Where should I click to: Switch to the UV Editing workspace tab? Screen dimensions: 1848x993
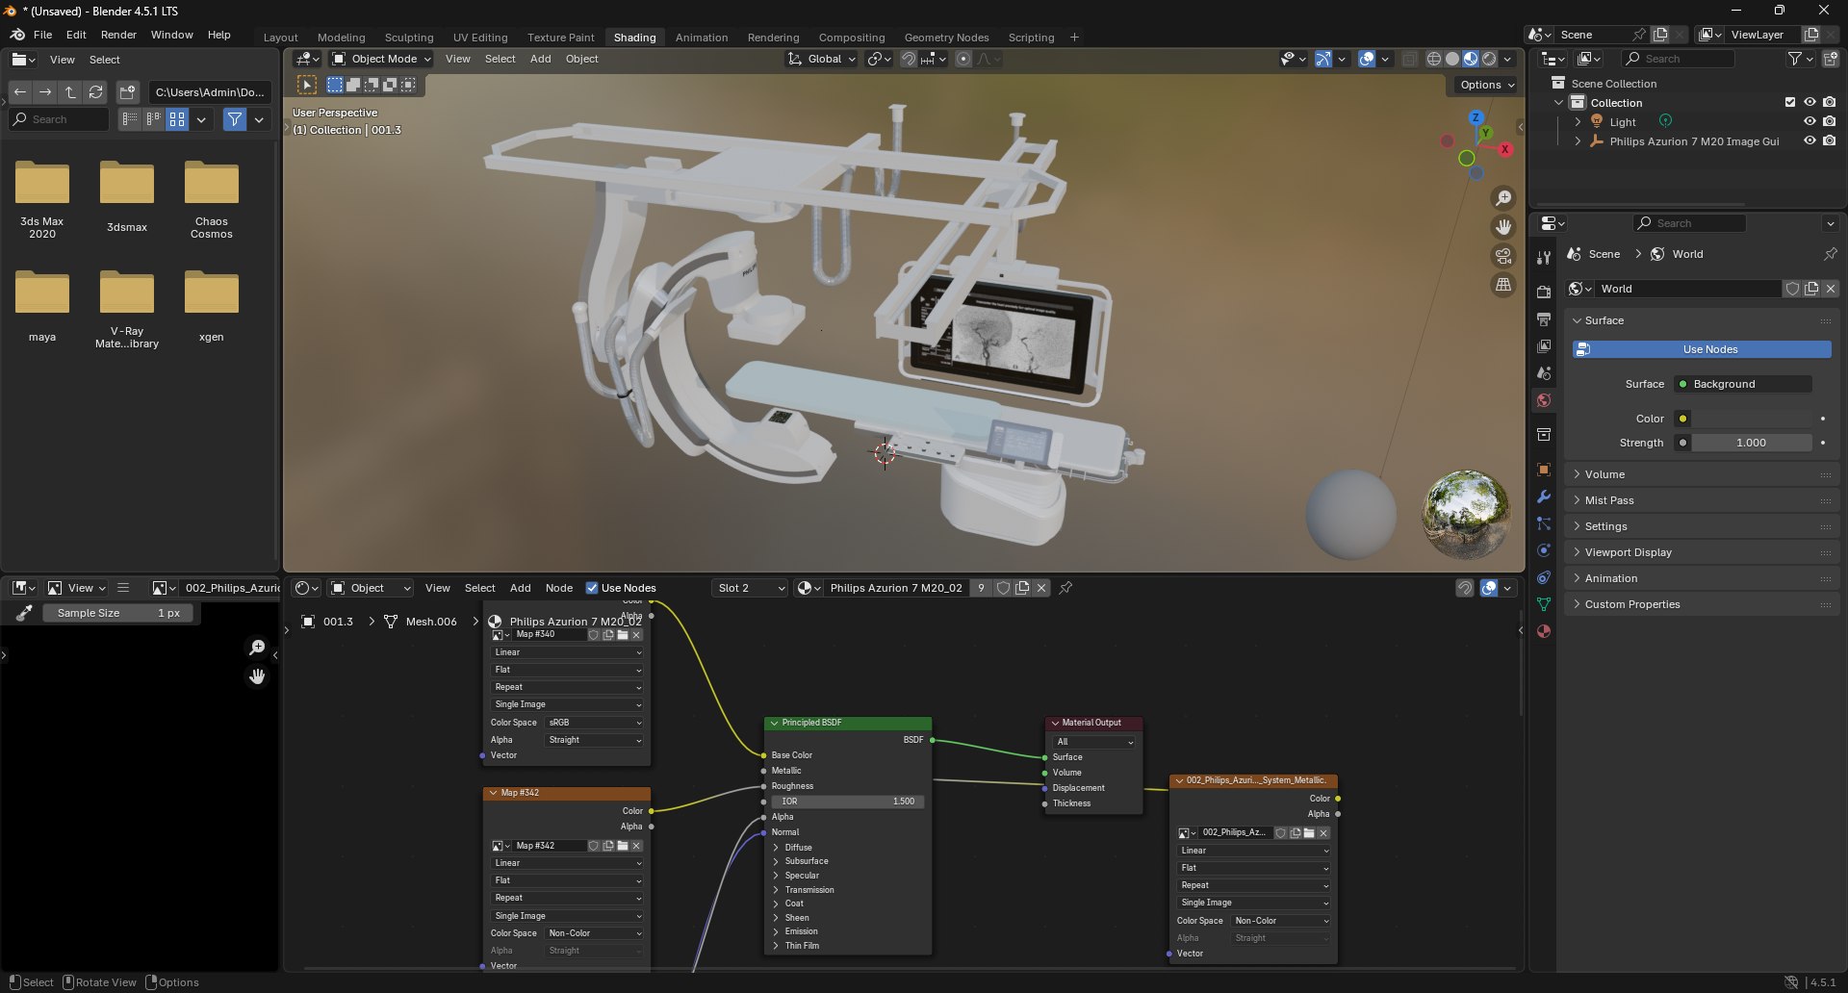[x=480, y=38]
